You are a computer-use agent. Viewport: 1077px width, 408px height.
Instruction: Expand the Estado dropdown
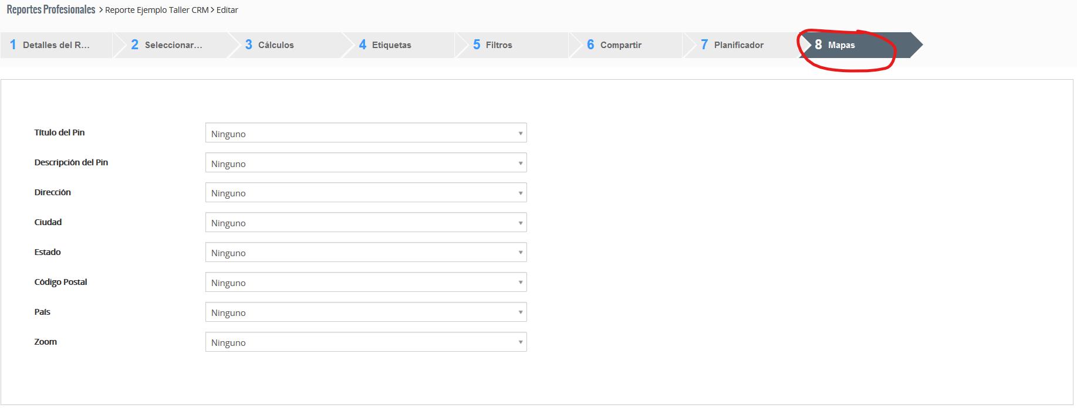[x=365, y=253]
